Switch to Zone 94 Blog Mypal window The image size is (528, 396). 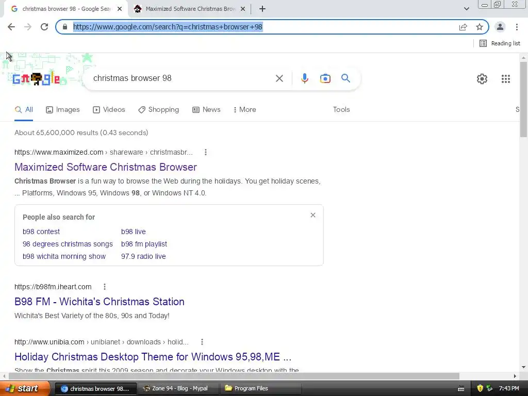point(178,389)
